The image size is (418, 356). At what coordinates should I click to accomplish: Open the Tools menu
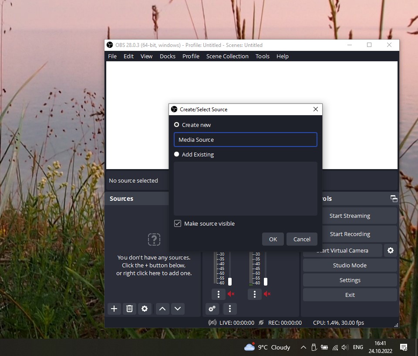point(262,56)
